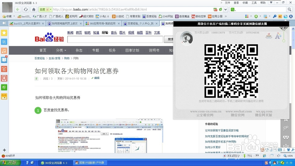Viewport: 295px width, 166px height.
Task: Reload the page with the refresh button
Action: (x=26, y=9)
